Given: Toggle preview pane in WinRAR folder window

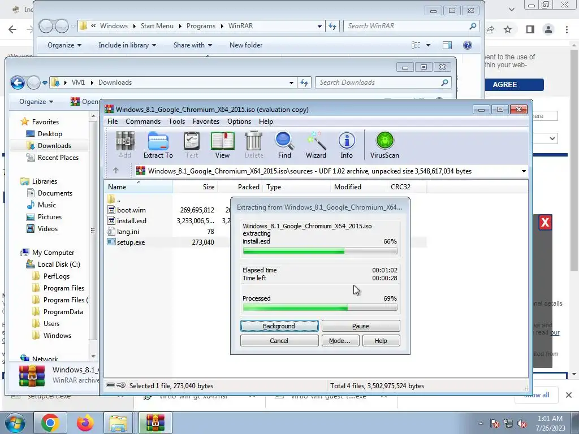Looking at the screenshot, I should 447,45.
